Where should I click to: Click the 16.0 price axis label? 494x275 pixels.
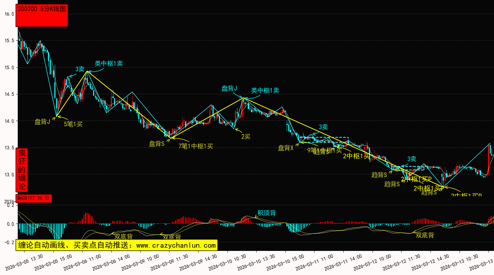[x=9, y=14]
